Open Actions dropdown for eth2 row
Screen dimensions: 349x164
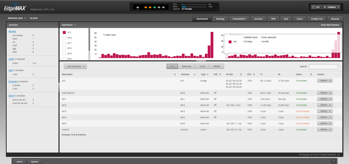point(325,105)
